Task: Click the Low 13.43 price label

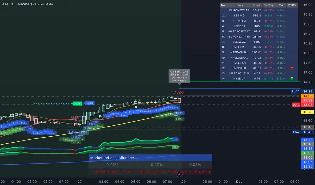Action: 302,132
